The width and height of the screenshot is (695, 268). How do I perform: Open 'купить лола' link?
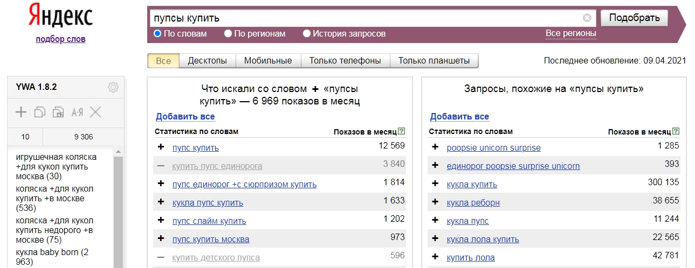point(471,257)
